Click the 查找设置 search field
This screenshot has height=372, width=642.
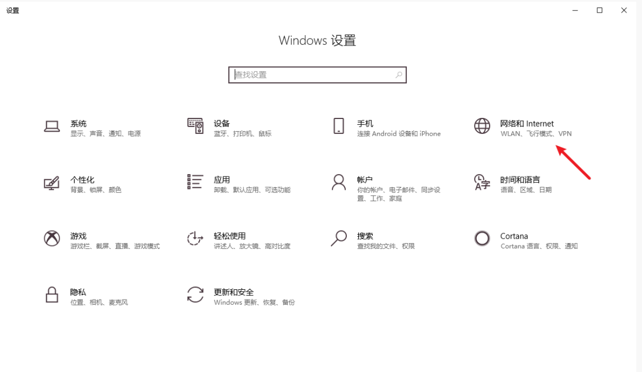point(318,75)
